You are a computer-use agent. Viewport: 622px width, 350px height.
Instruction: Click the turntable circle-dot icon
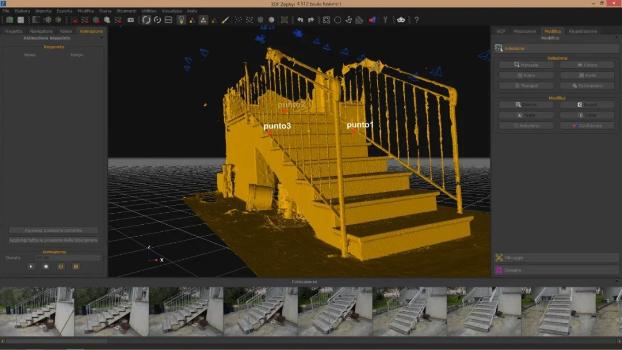pos(158,20)
